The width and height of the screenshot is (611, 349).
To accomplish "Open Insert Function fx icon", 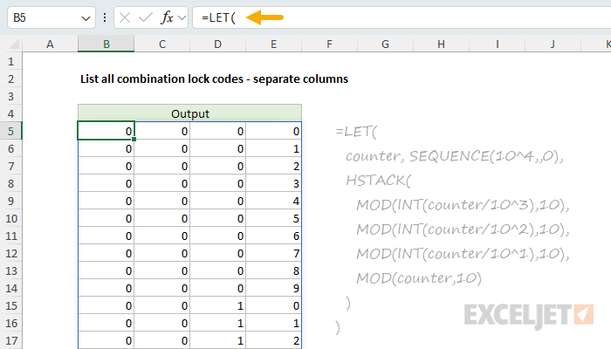I will pyautogui.click(x=167, y=17).
